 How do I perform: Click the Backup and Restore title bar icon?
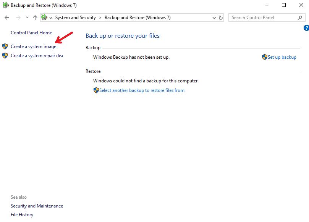point(5,5)
